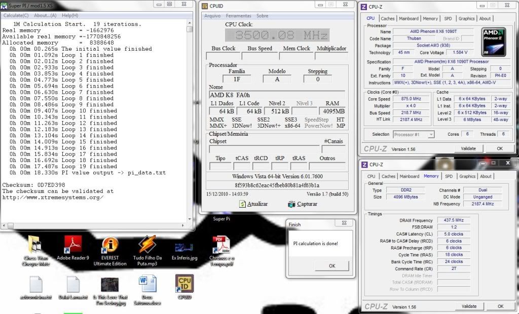Click the DRAM Frequency 437.5 MHz value
Image resolution: width=519 pixels, height=314 pixels.
[454, 220]
